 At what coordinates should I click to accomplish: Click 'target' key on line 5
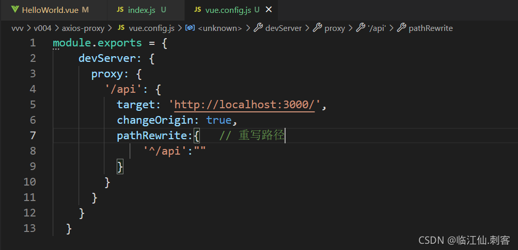pyautogui.click(x=136, y=105)
